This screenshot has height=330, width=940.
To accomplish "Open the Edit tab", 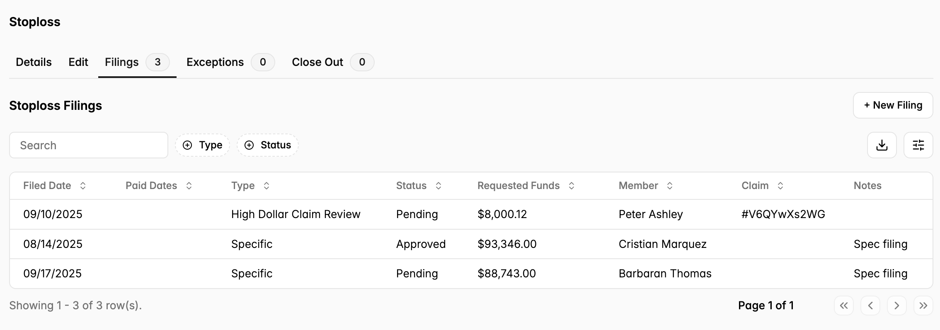I will click(78, 62).
